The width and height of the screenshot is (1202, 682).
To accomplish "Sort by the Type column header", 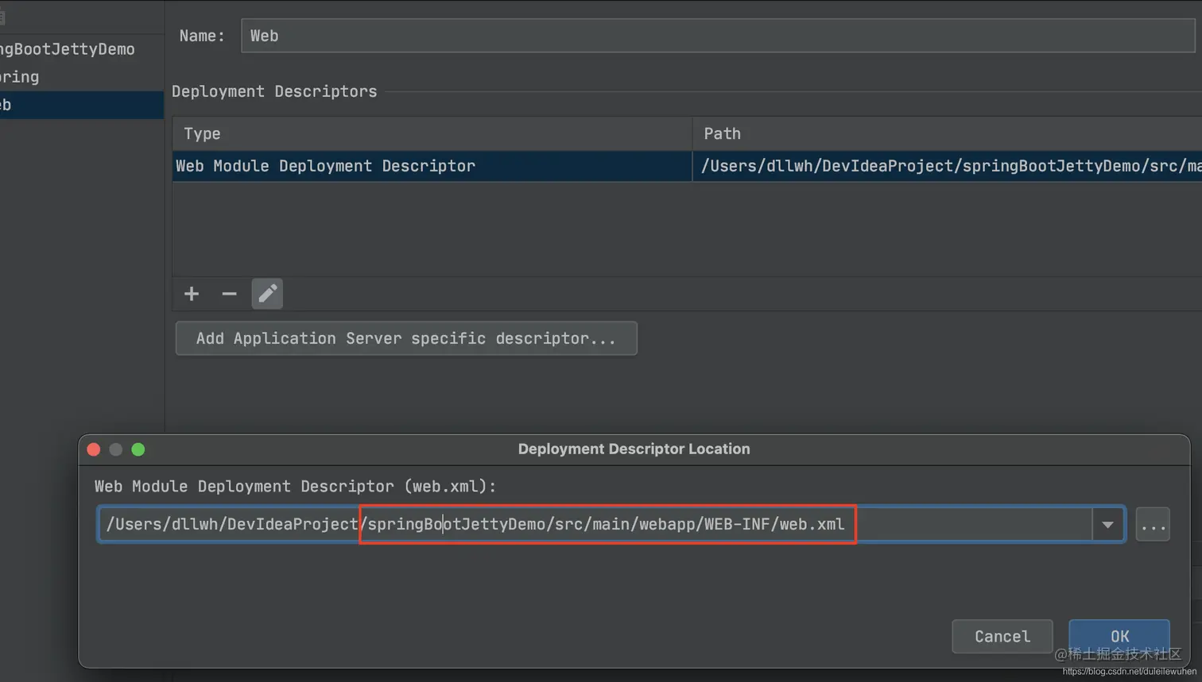I will 432,133.
